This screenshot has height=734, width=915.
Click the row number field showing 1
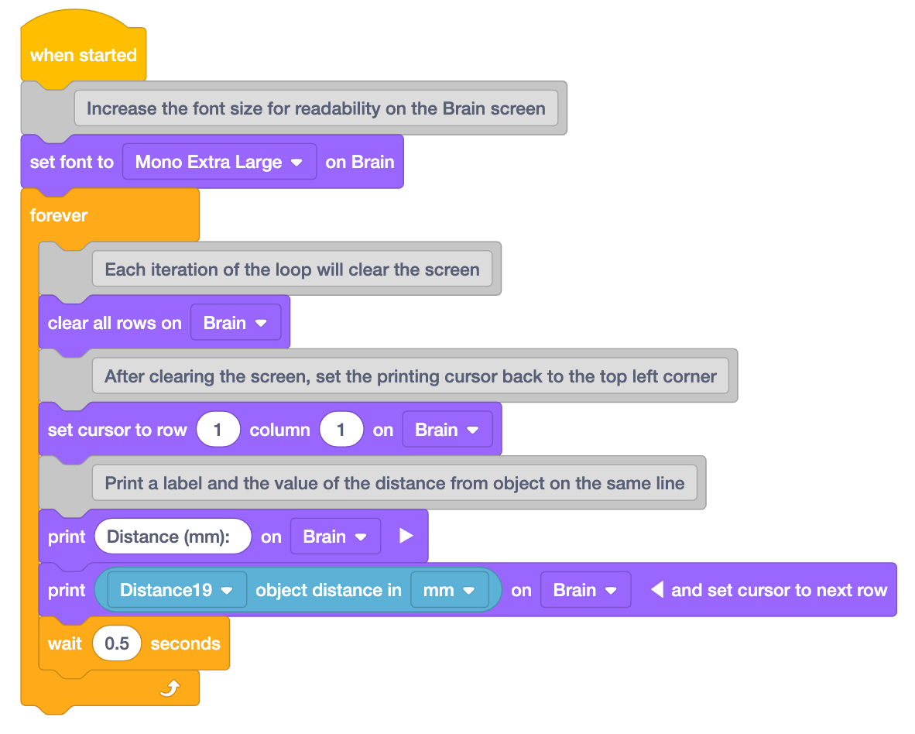click(218, 429)
